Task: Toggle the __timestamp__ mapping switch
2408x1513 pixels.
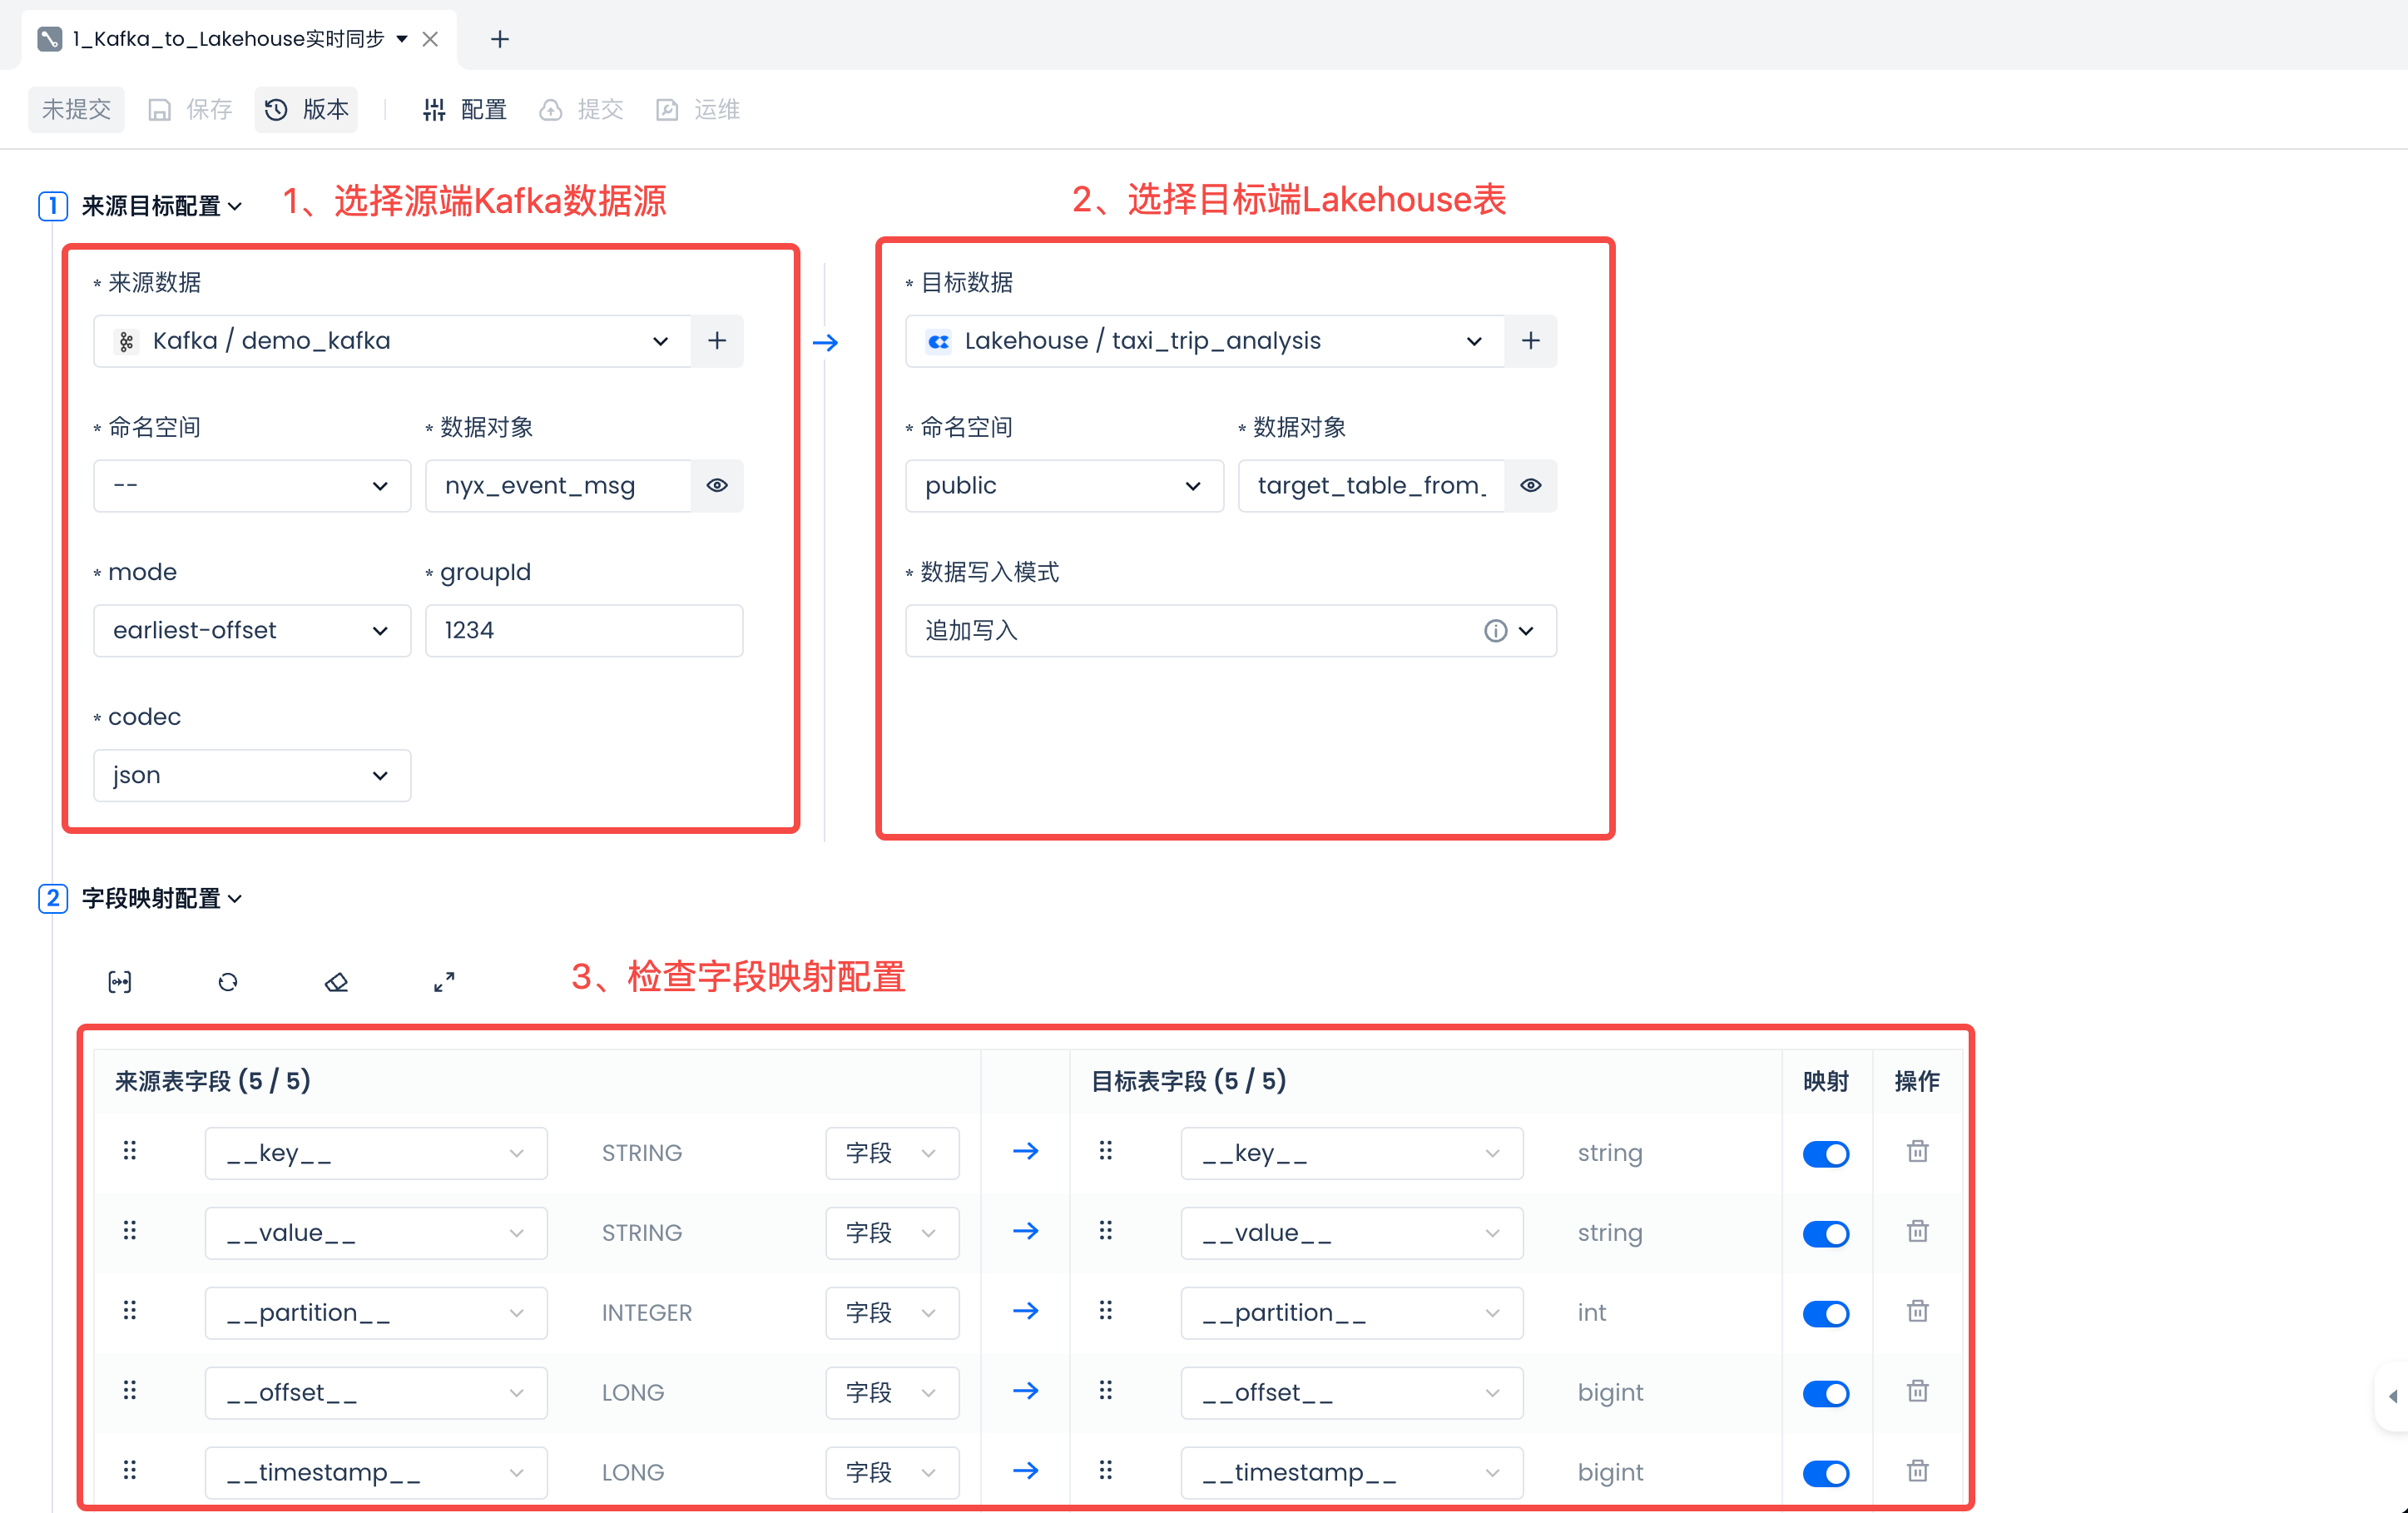Action: tap(1825, 1472)
